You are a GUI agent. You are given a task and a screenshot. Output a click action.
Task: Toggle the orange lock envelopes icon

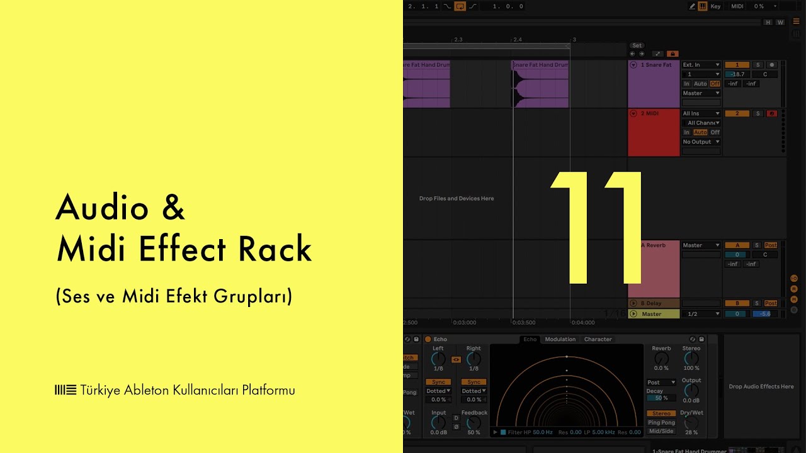coord(672,54)
